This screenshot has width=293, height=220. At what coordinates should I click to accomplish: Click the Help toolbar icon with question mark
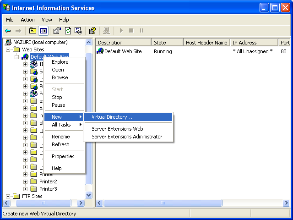[92, 31]
